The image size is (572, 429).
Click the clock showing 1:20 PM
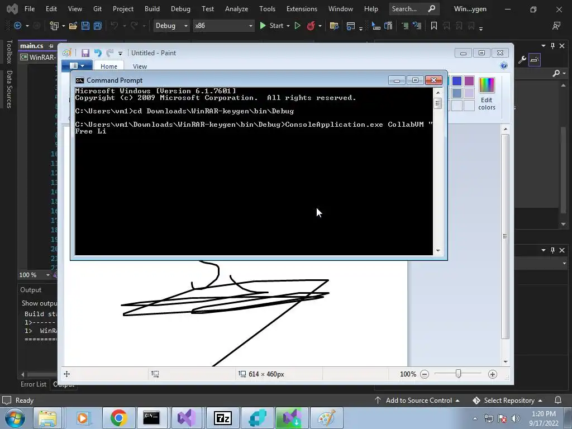[544, 414]
